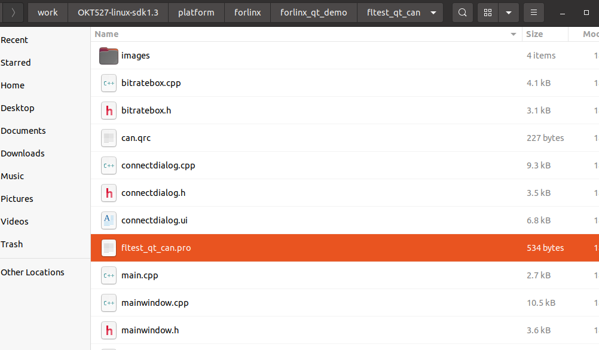Select file name mainwindow.h
The width and height of the screenshot is (599, 350).
150,330
